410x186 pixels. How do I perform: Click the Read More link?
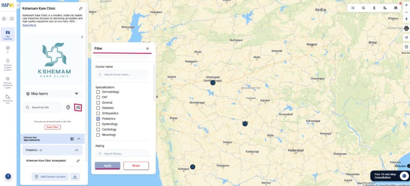[29, 25]
